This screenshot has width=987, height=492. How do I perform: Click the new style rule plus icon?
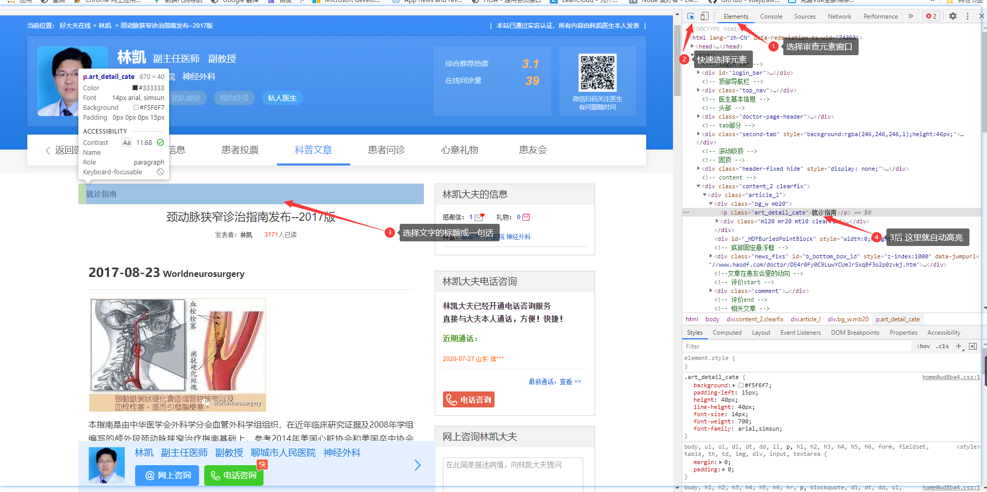tap(959, 347)
